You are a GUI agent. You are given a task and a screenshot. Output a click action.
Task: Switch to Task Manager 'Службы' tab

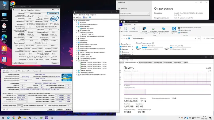pyautogui.click(x=185, y=63)
